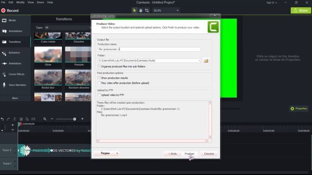Click the timeline zoom in plus
The height and width of the screenshot is (175, 312).
[x=82, y=119]
